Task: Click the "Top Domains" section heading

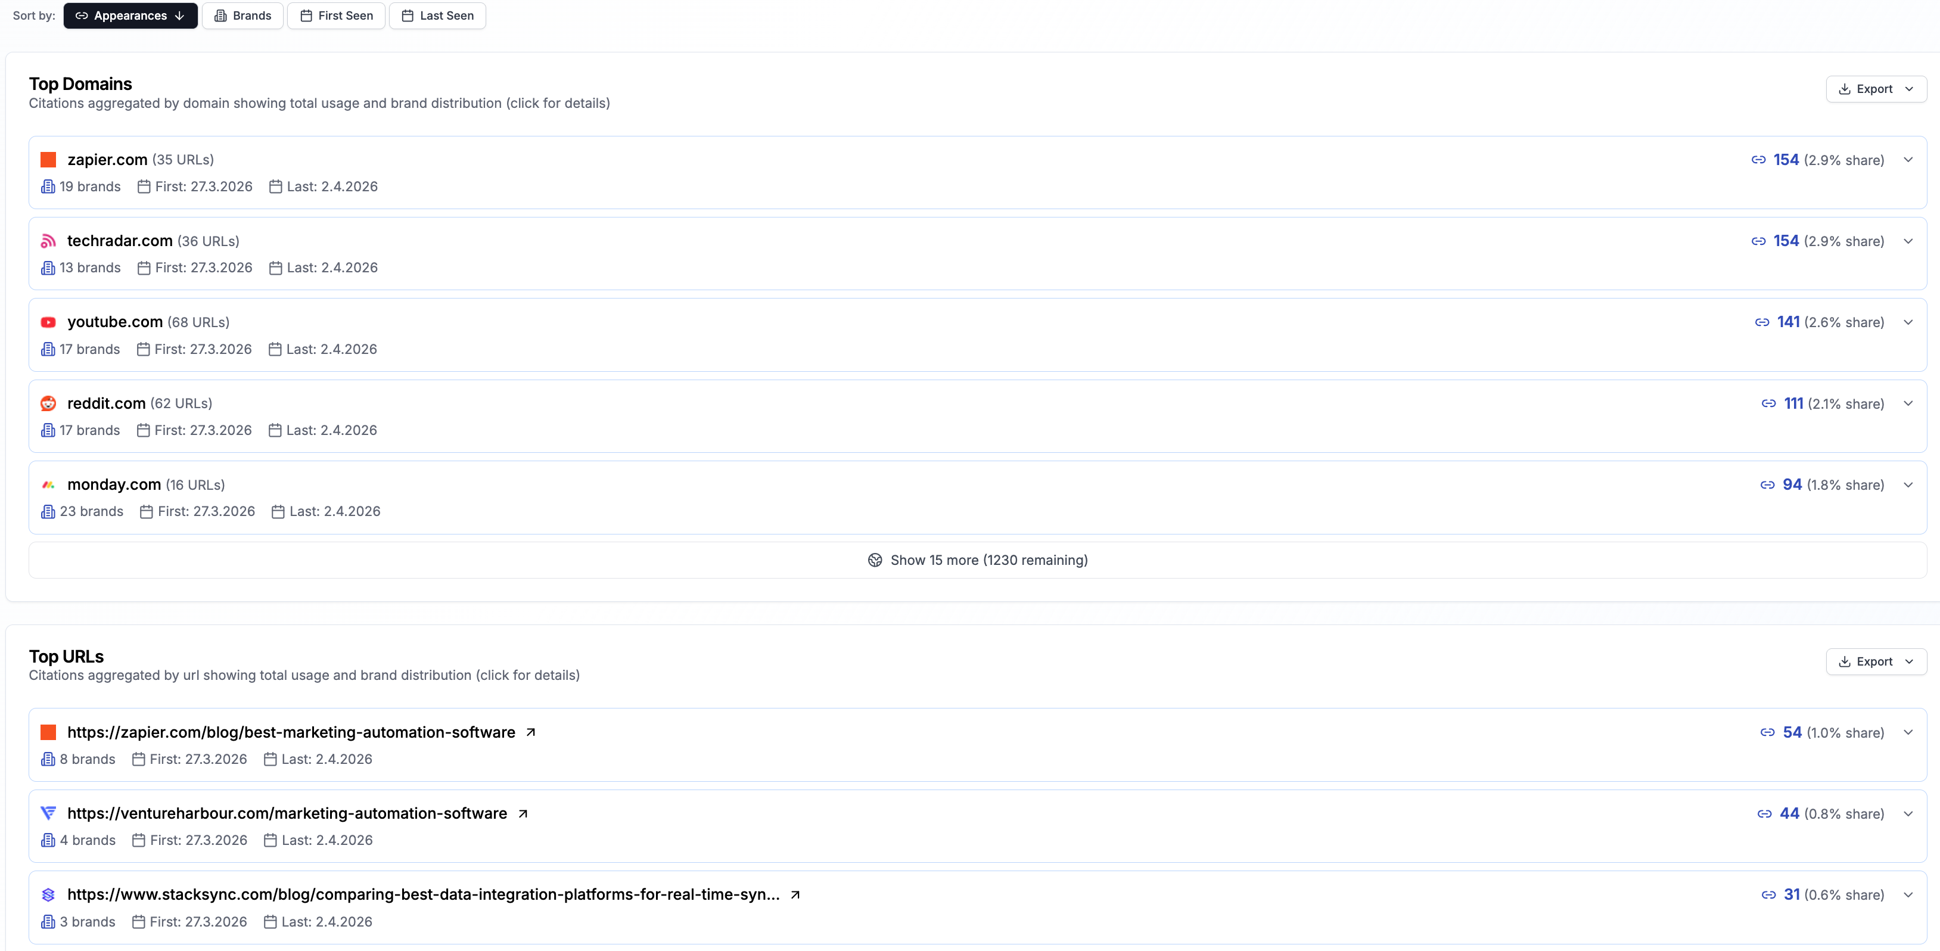Action: (x=80, y=85)
